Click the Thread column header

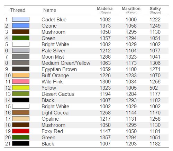tap(18, 10)
